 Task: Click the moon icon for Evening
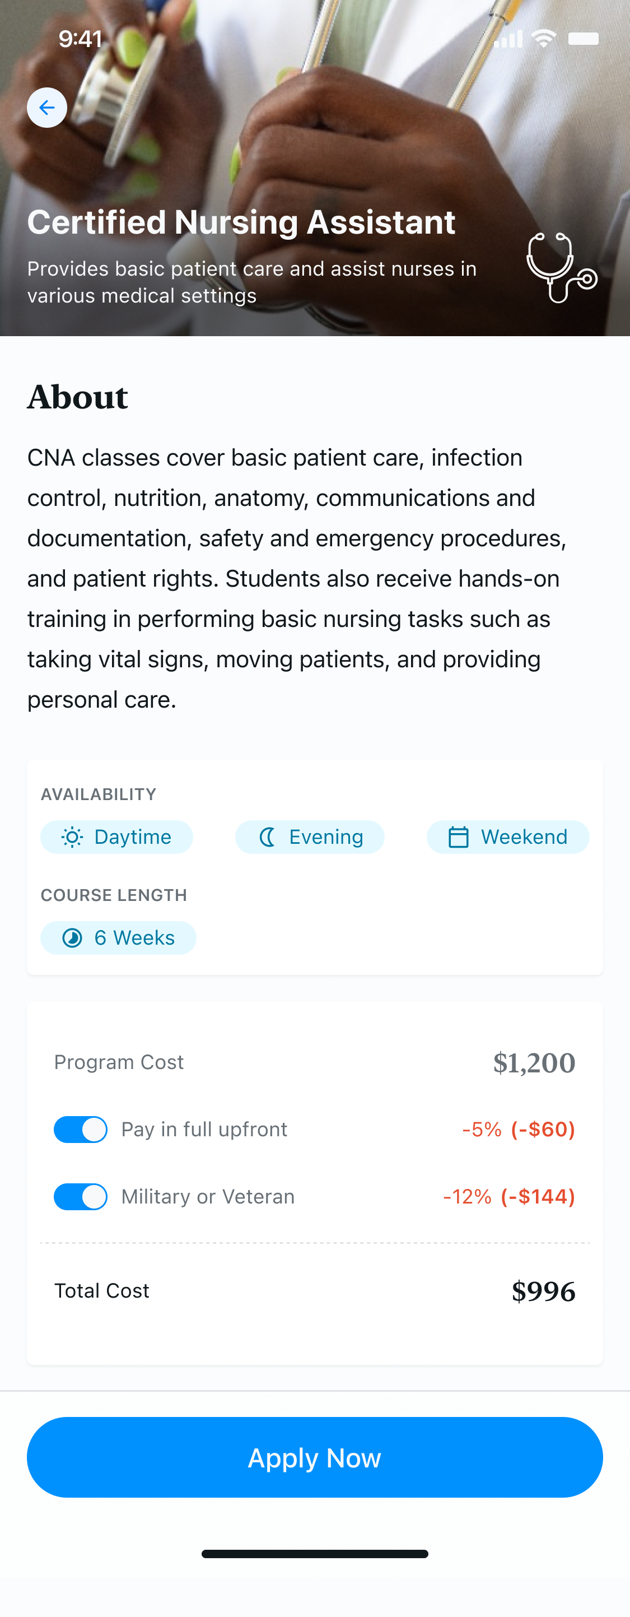267,837
